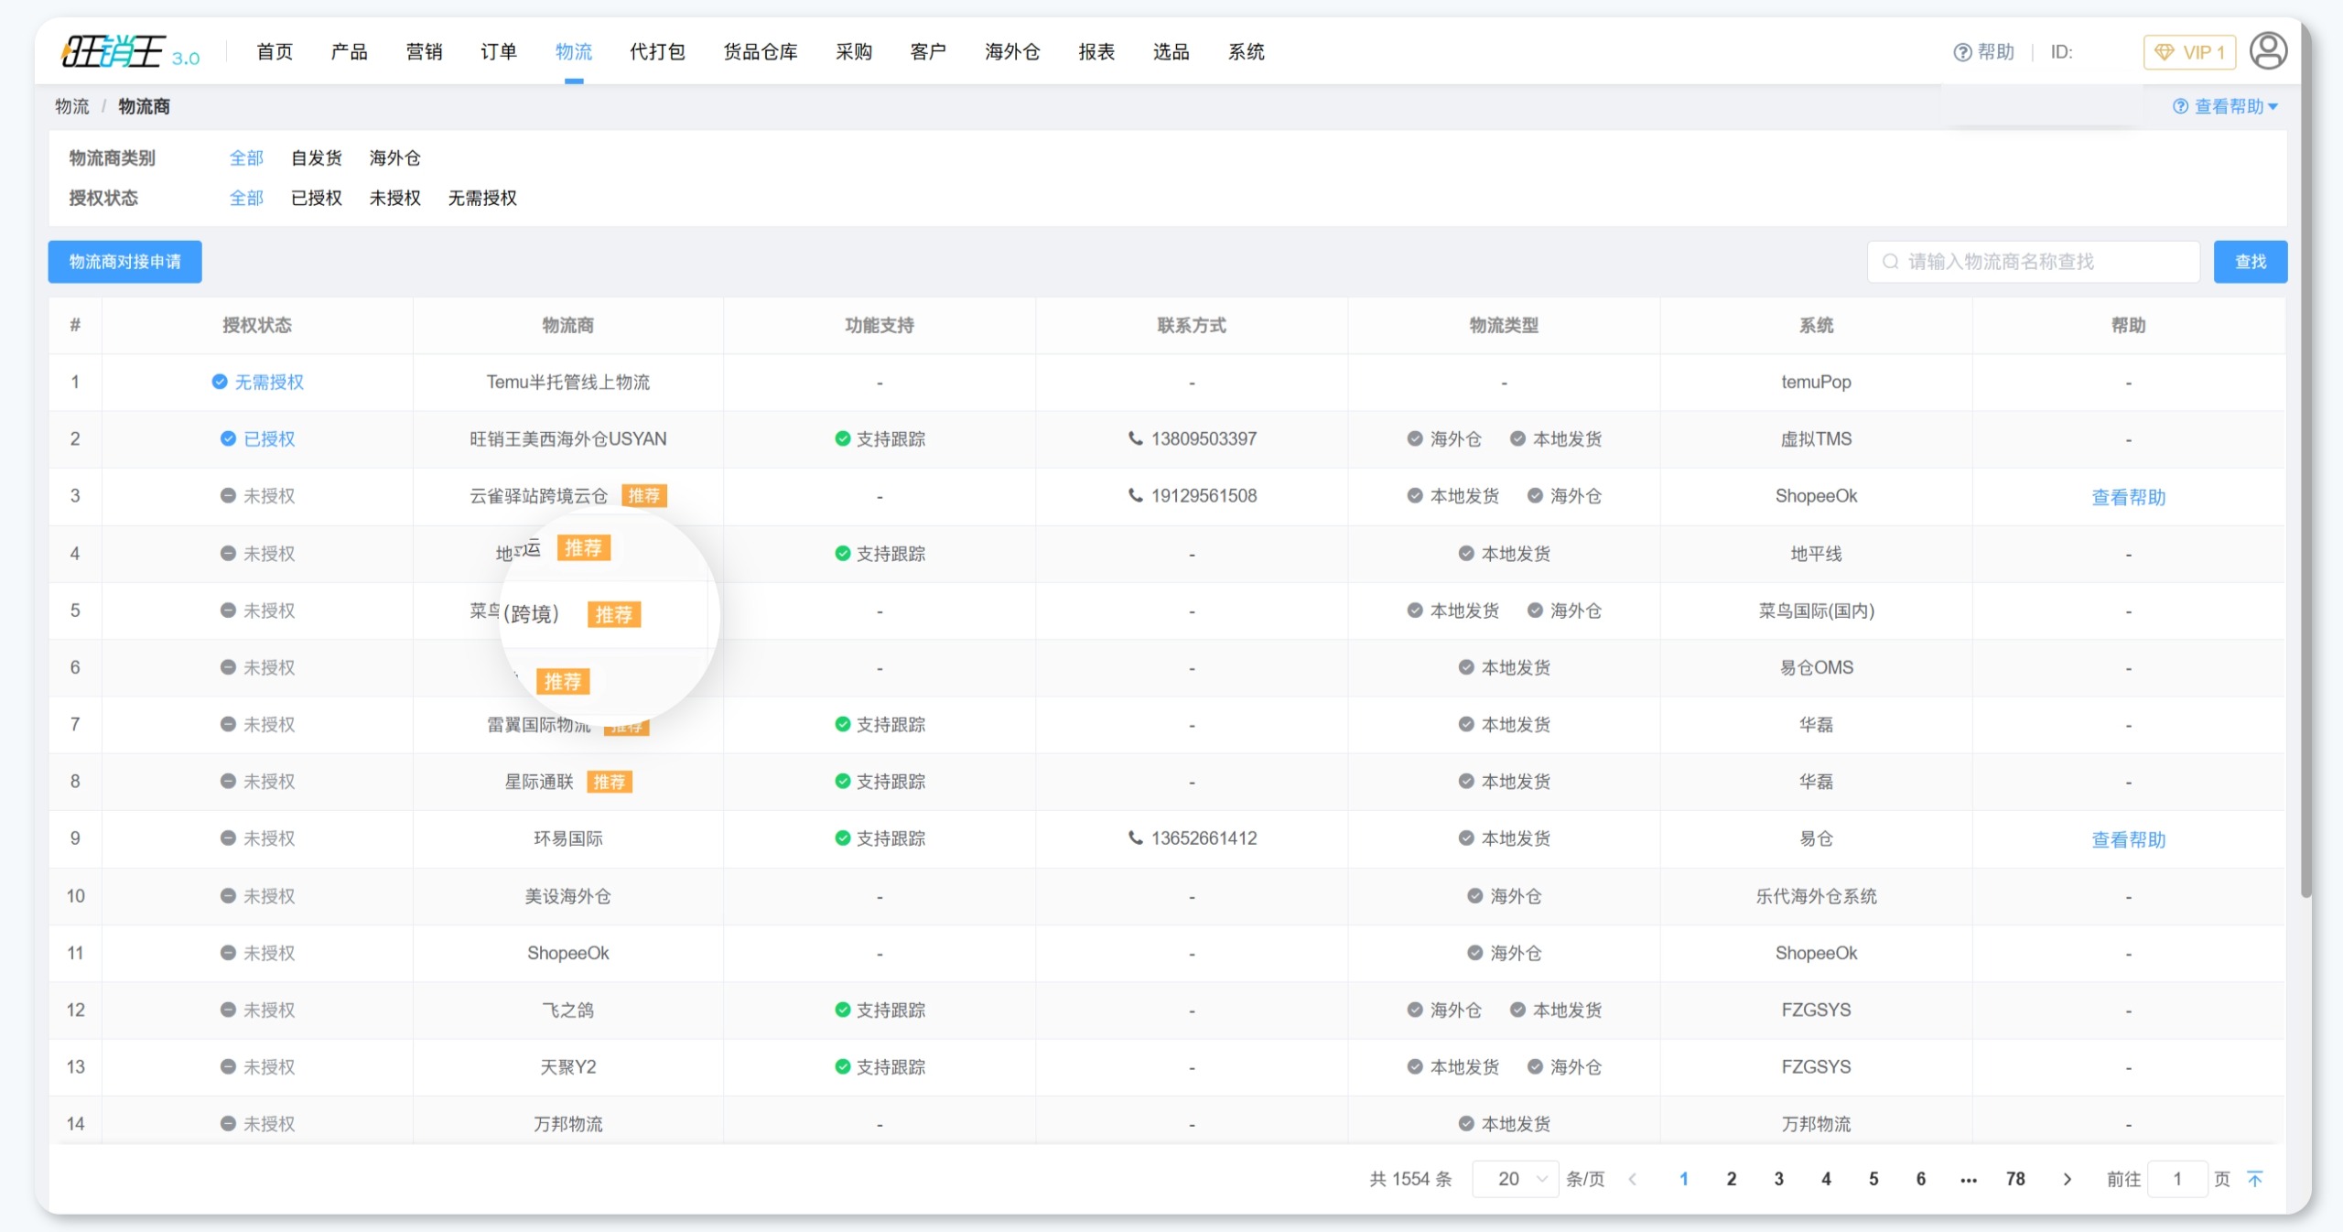The height and width of the screenshot is (1232, 2343).
Task: Go to page 78
Action: tap(2015, 1179)
